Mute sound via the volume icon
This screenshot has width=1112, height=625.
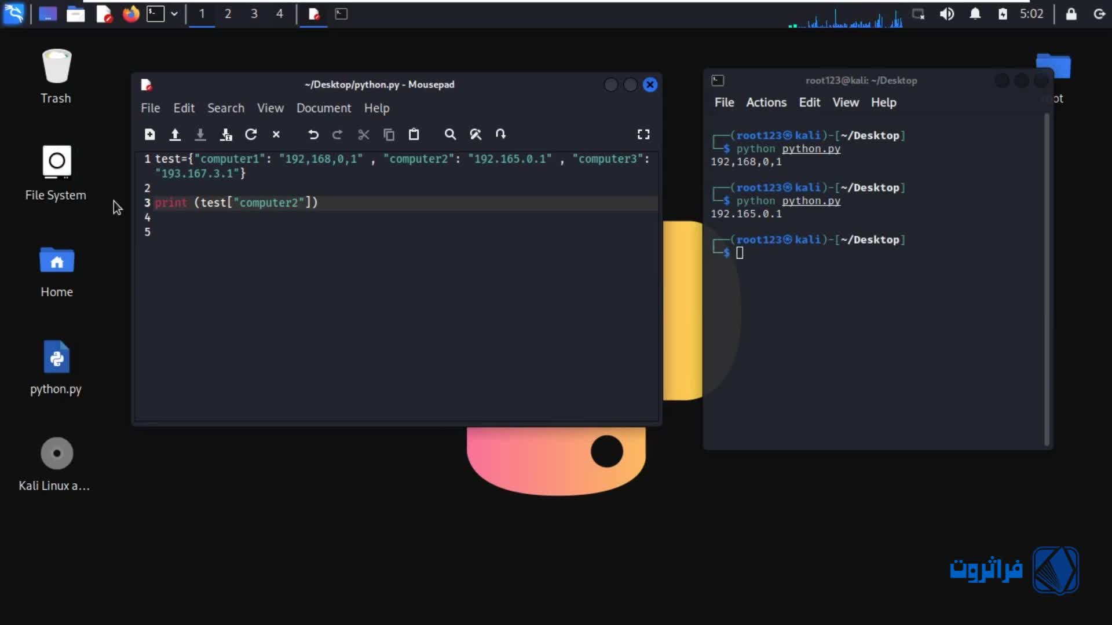tap(947, 14)
